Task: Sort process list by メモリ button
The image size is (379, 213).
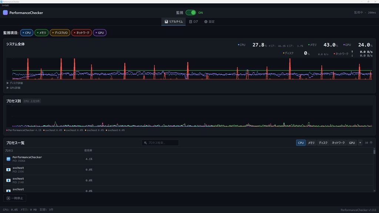Action: (x=311, y=143)
